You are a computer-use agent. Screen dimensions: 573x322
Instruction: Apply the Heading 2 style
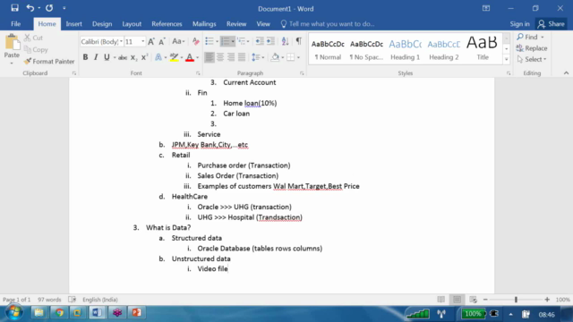(444, 49)
